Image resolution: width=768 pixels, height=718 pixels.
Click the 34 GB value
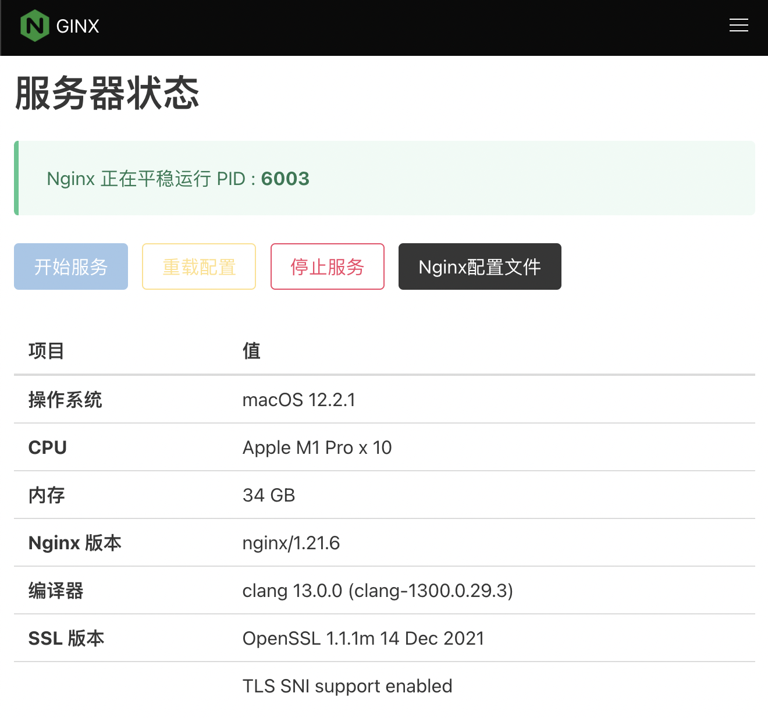click(x=269, y=495)
